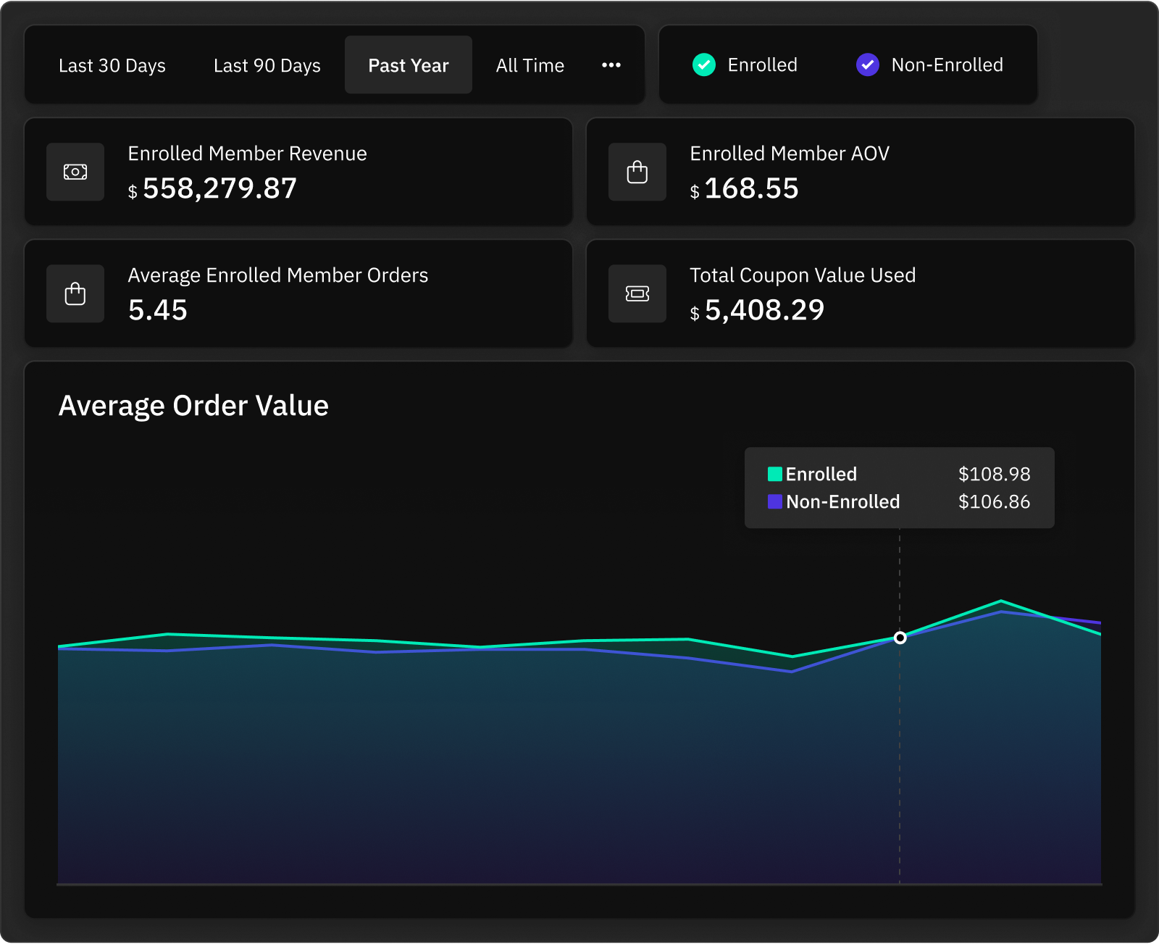The image size is (1159, 947).
Task: Click the tooltip value $106.86
Action: [x=994, y=502]
